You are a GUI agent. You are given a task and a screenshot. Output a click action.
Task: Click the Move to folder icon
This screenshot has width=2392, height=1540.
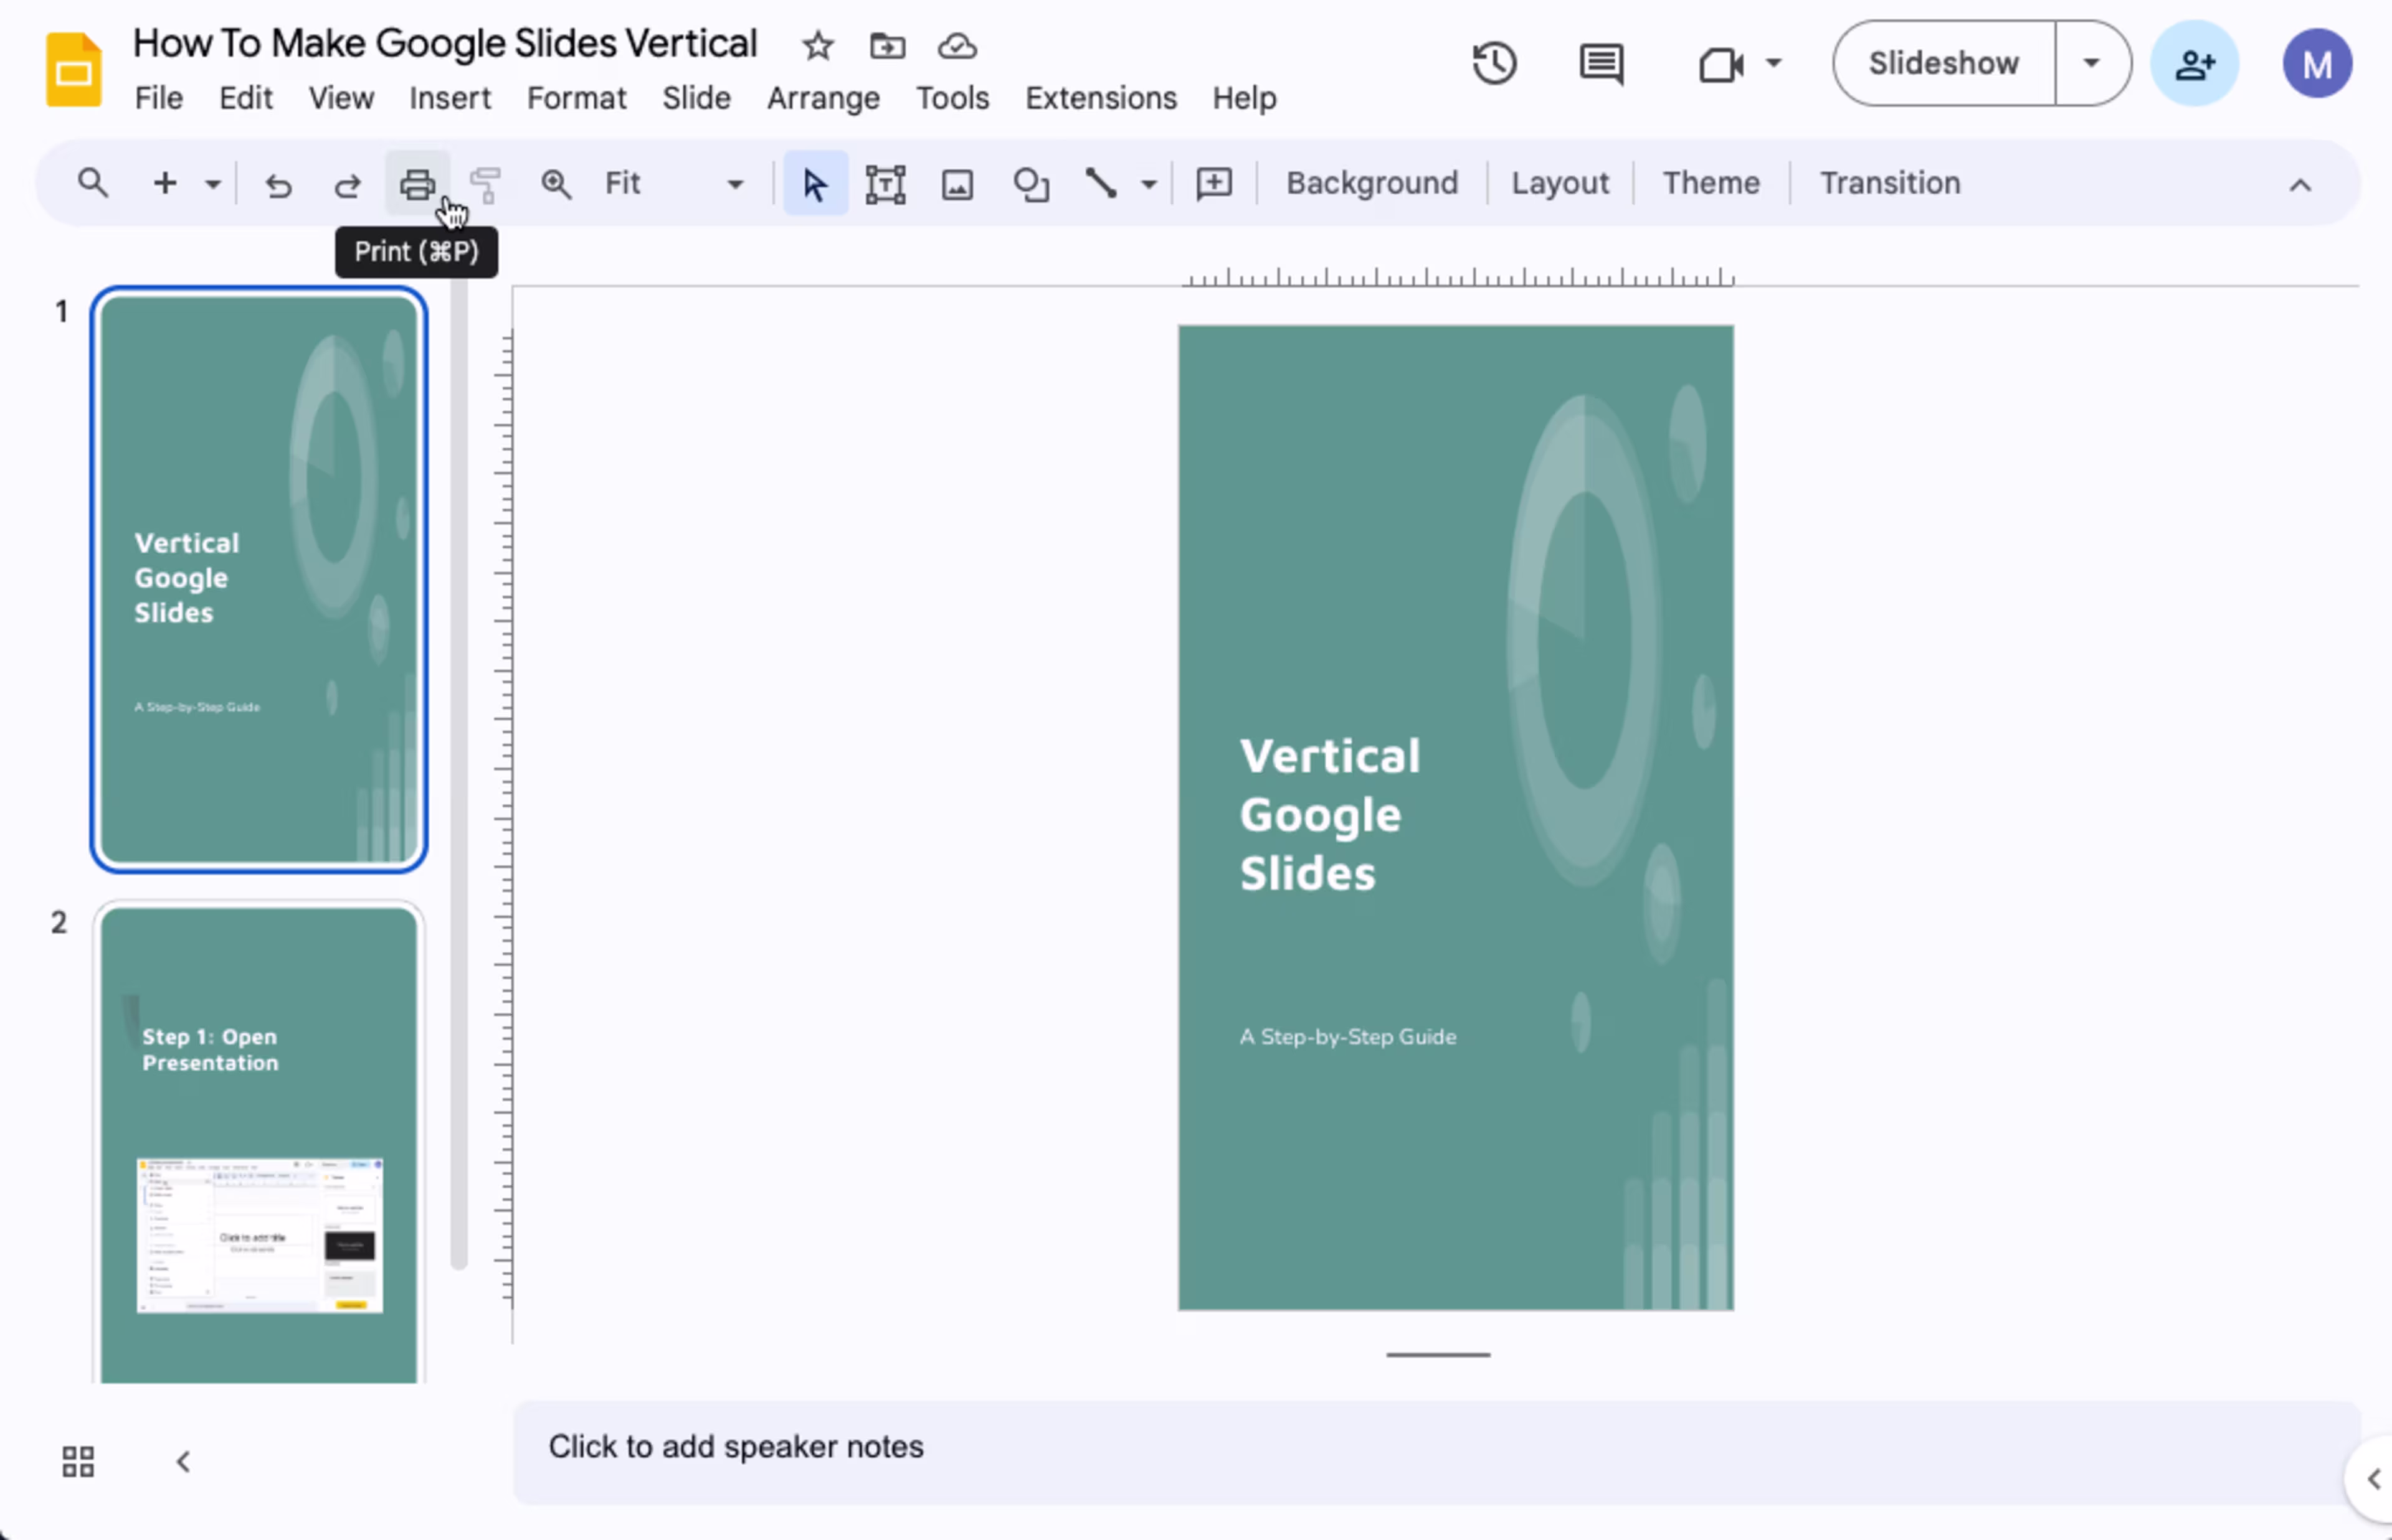886,45
